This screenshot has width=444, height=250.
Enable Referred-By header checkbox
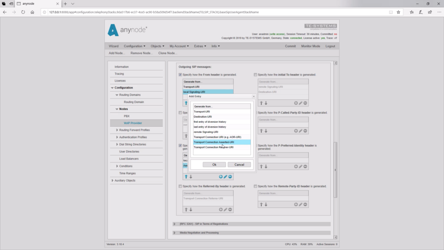[180, 187]
